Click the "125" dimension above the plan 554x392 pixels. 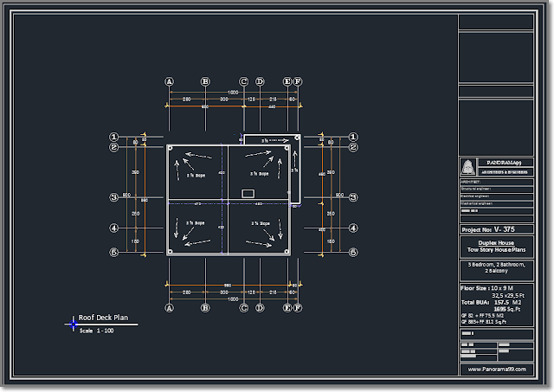point(251,100)
